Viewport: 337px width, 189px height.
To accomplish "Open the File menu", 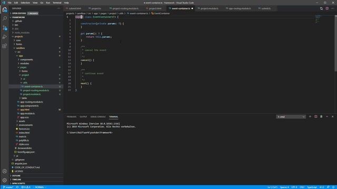I will tap(9, 3).
